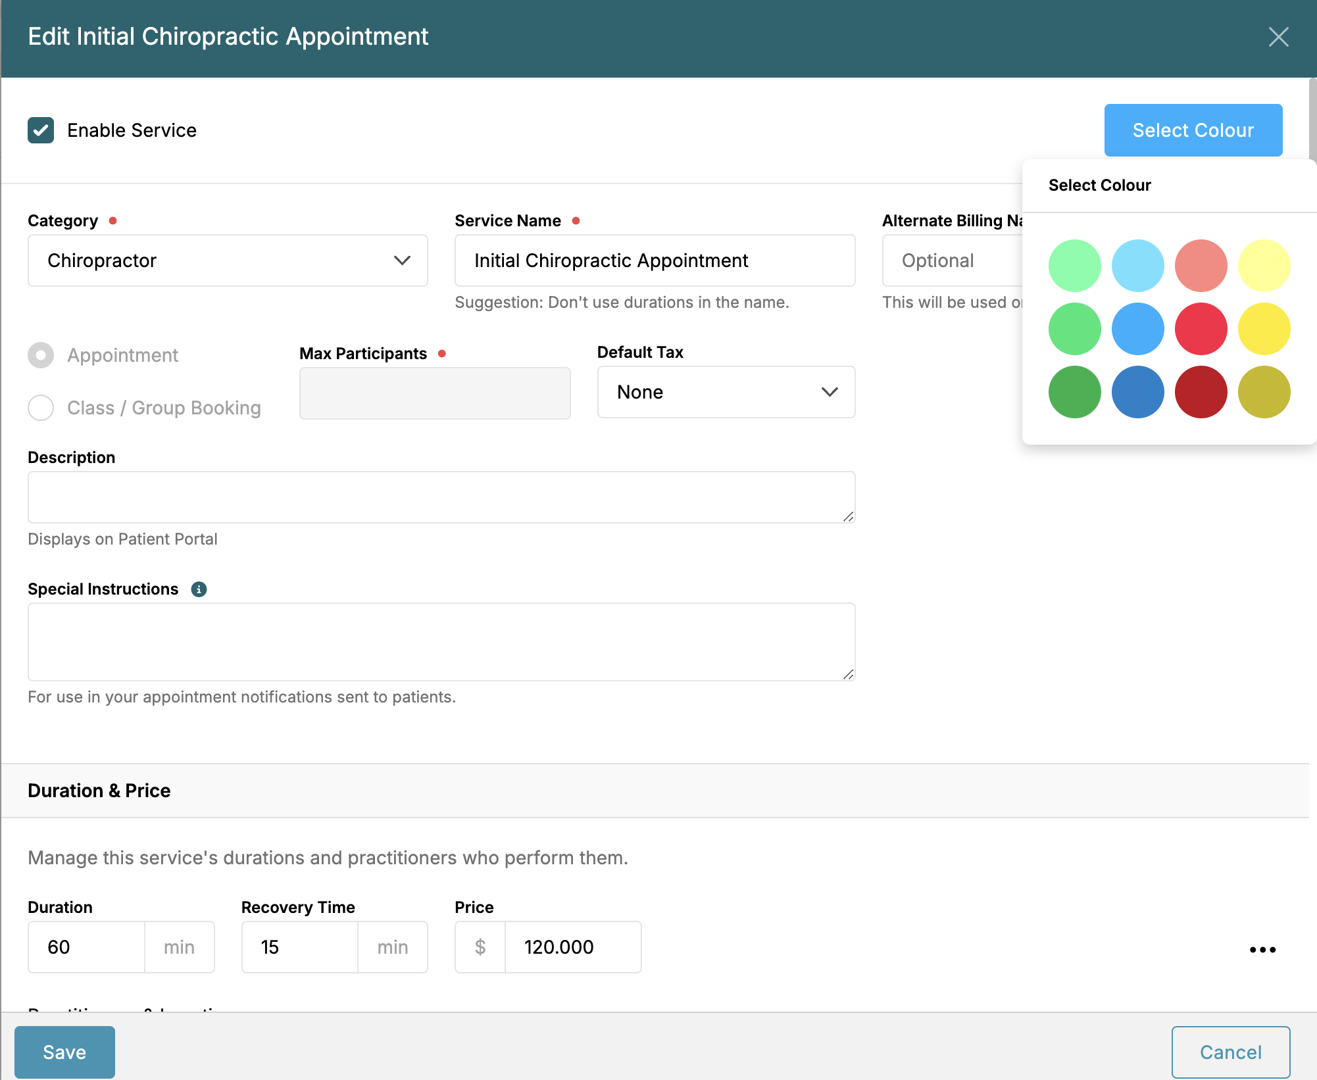Select the Appointment radio button

point(41,355)
